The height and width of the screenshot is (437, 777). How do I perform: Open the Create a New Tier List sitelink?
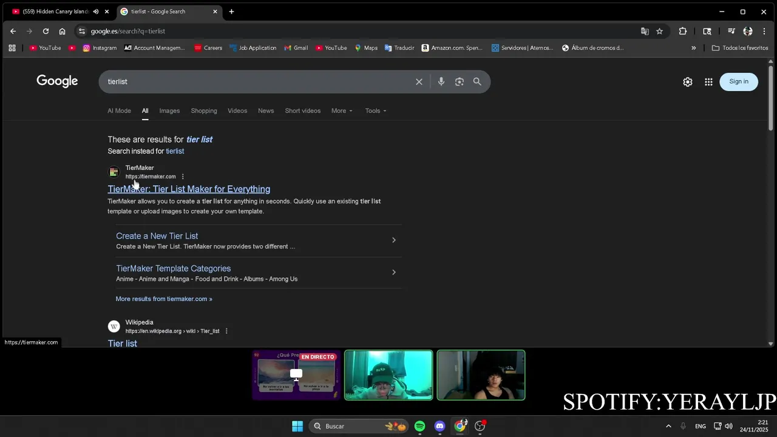[x=157, y=236]
